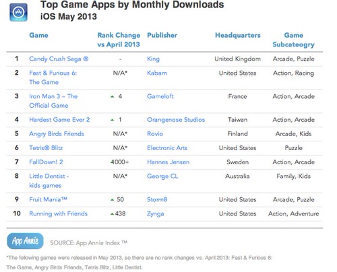337x272 pixels.
Task: Open the Hardest Game Ever 2 link
Action: pos(59,120)
